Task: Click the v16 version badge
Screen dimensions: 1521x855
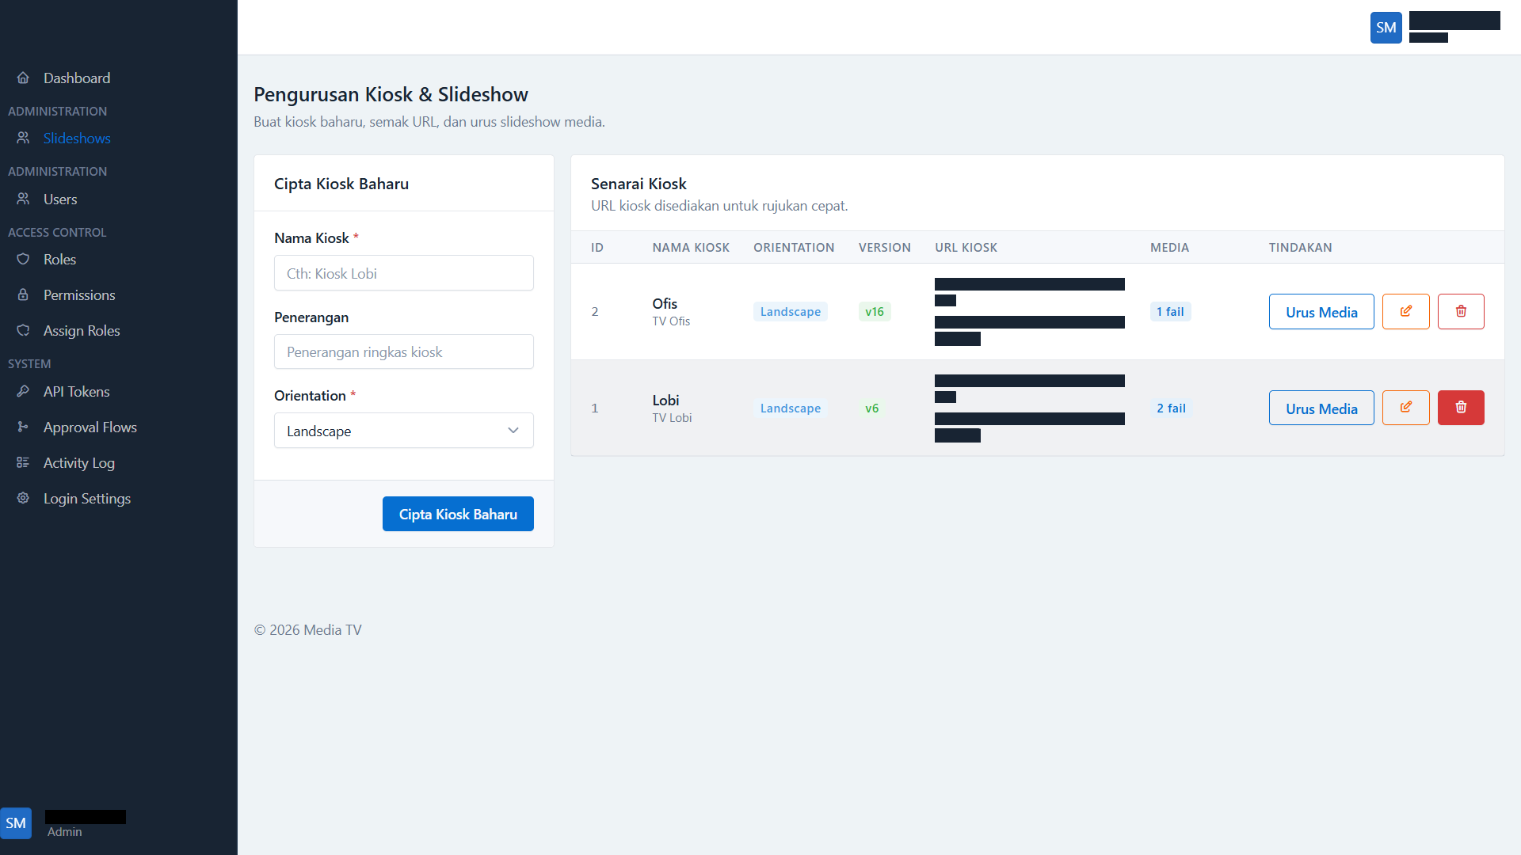Action: [x=875, y=311]
